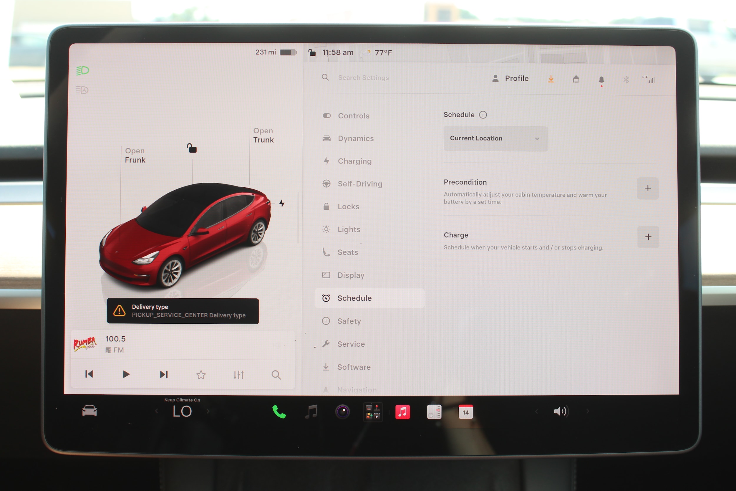Tap the unlock padlock above the car
The height and width of the screenshot is (491, 736).
192,148
